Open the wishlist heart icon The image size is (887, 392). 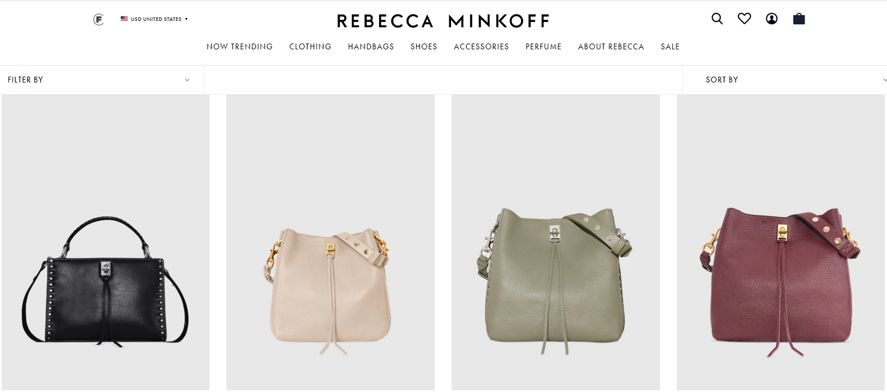pos(744,19)
